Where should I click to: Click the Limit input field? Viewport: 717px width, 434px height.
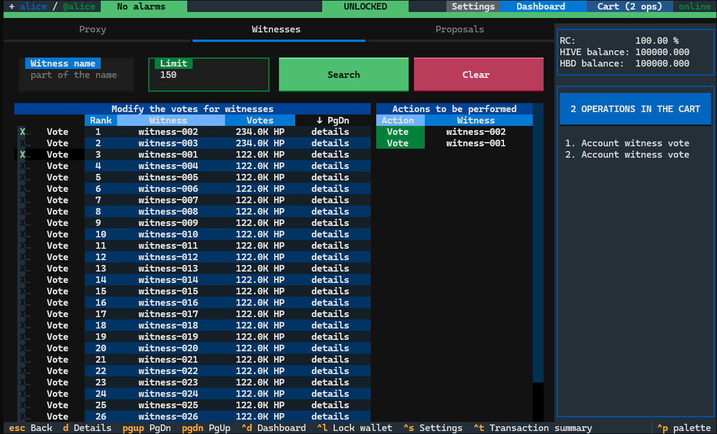(x=209, y=74)
